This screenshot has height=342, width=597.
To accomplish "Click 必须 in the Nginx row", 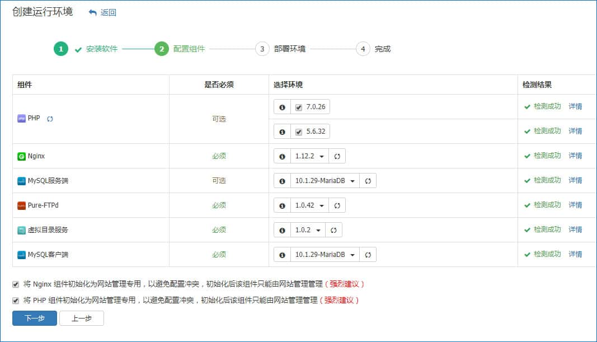I will point(219,156).
